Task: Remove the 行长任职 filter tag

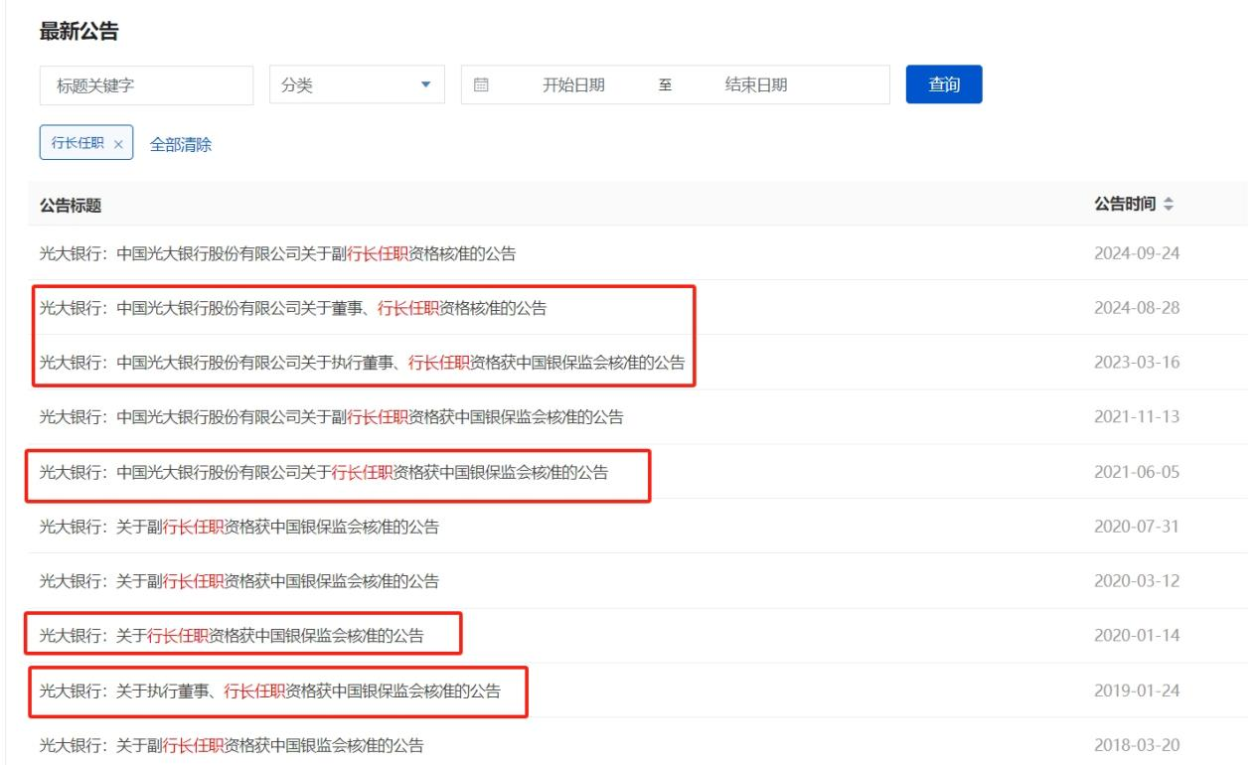Action: pos(118,144)
